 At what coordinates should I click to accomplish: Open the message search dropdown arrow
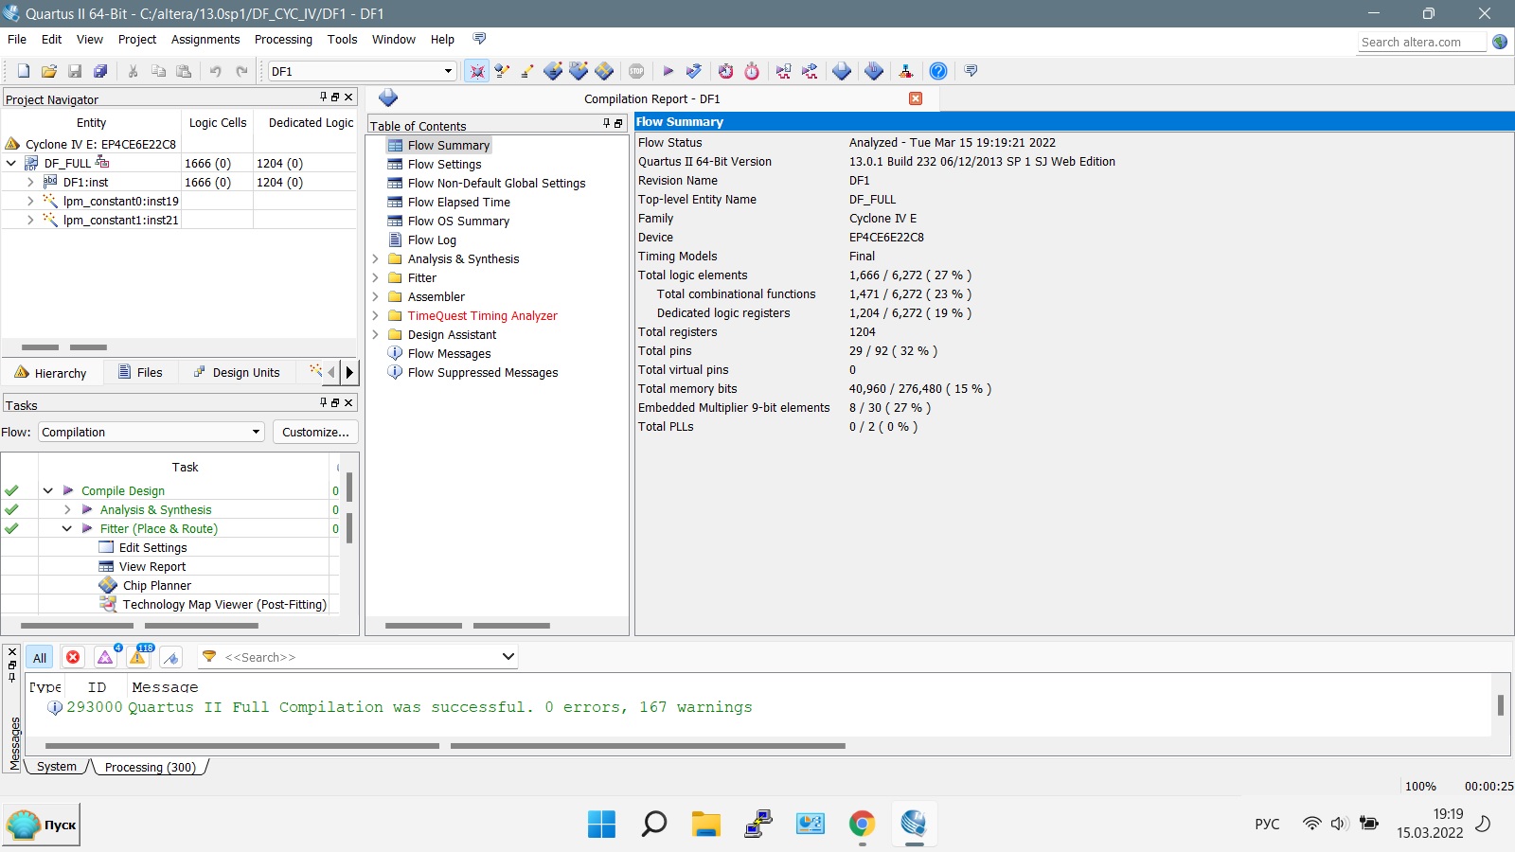pyautogui.click(x=508, y=656)
